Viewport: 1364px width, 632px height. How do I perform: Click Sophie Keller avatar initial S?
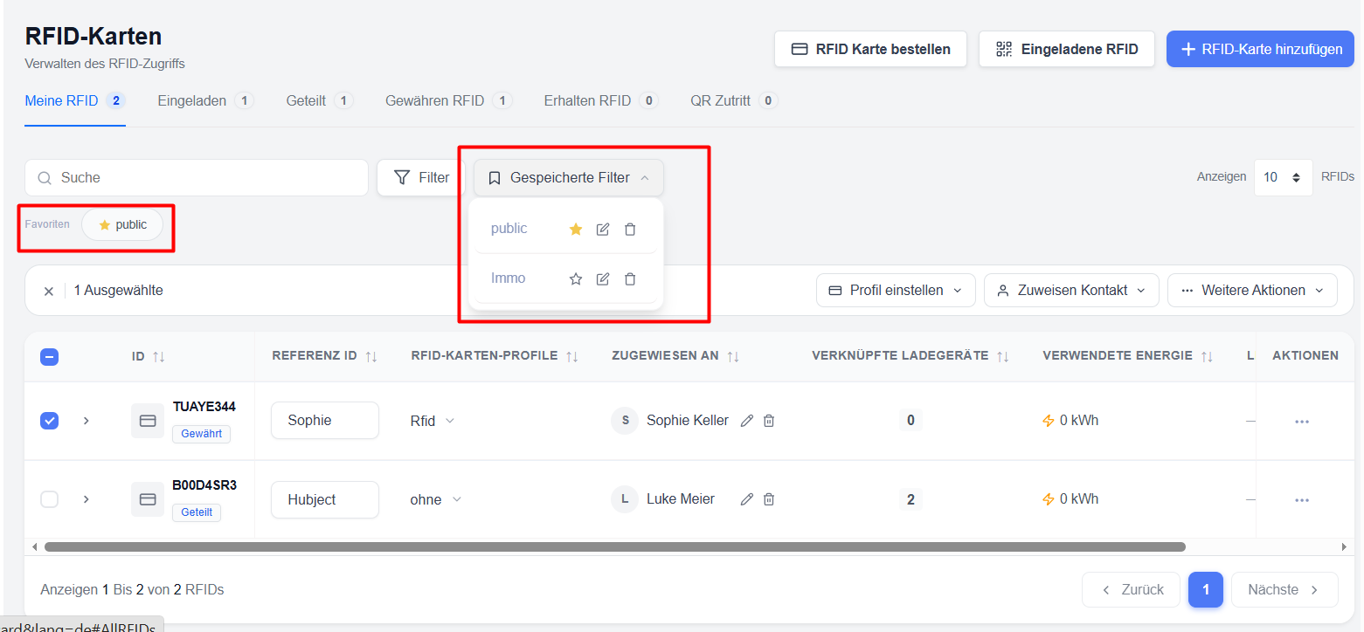(625, 421)
